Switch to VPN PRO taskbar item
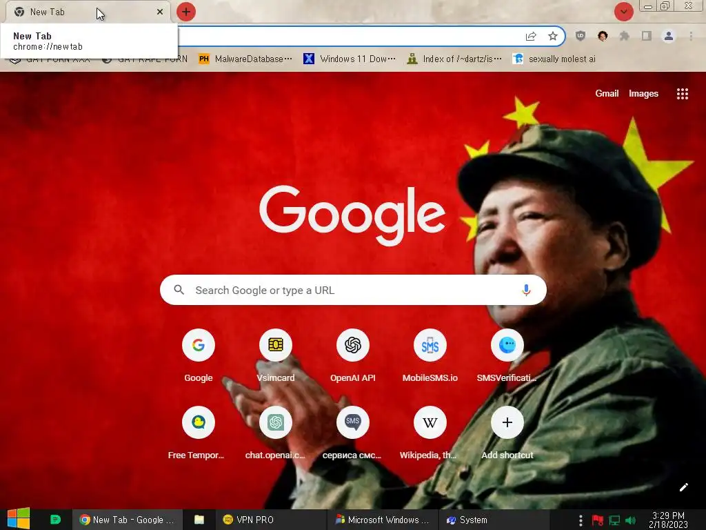706x530 pixels. (271, 520)
